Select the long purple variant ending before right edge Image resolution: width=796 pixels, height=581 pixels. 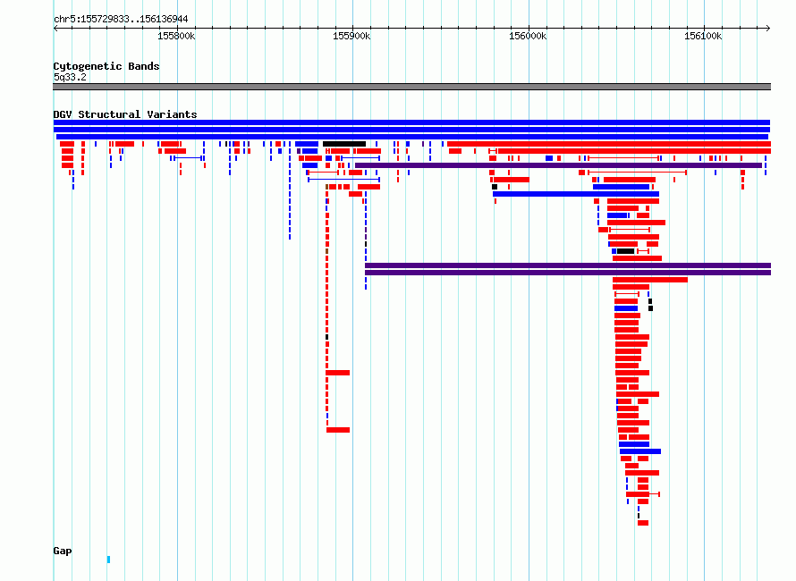[x=558, y=165]
